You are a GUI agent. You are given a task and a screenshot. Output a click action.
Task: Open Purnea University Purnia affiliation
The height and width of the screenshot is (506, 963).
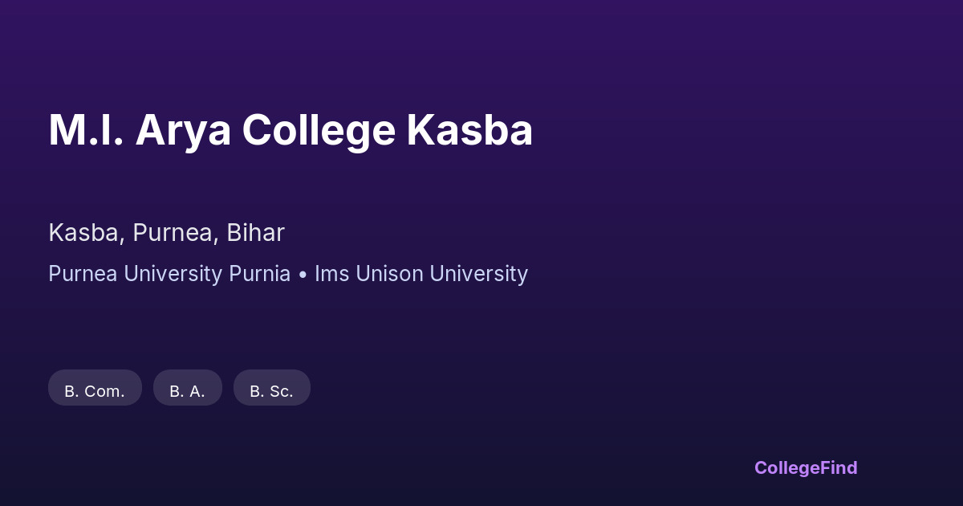(169, 274)
